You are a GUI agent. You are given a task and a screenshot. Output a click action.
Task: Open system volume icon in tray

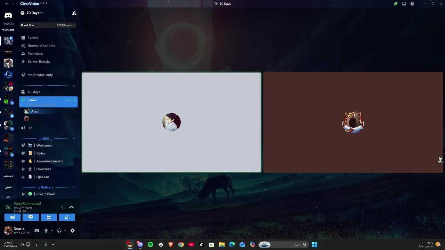pyautogui.click(x=22, y=244)
